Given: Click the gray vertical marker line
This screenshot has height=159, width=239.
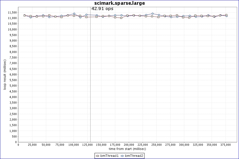Looking at the screenshot, I should [90, 79].
